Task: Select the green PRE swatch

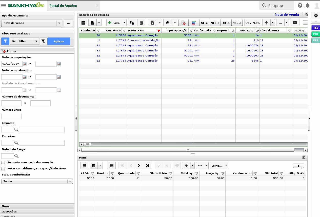Action: [x=316, y=34]
